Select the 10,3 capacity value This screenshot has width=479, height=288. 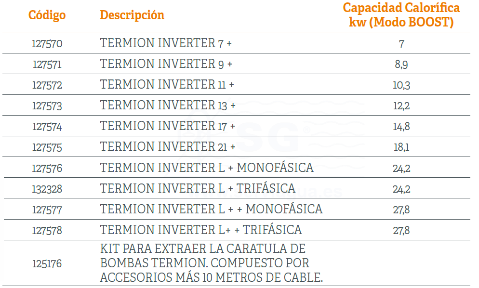(x=401, y=85)
